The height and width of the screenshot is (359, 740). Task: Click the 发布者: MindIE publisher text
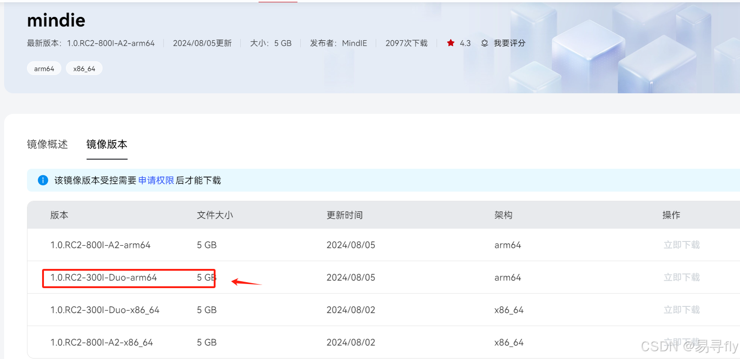point(339,43)
